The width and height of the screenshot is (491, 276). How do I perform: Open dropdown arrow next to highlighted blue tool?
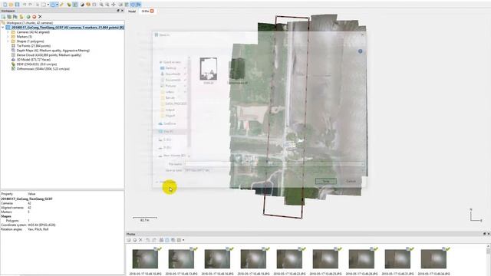coord(57,5)
